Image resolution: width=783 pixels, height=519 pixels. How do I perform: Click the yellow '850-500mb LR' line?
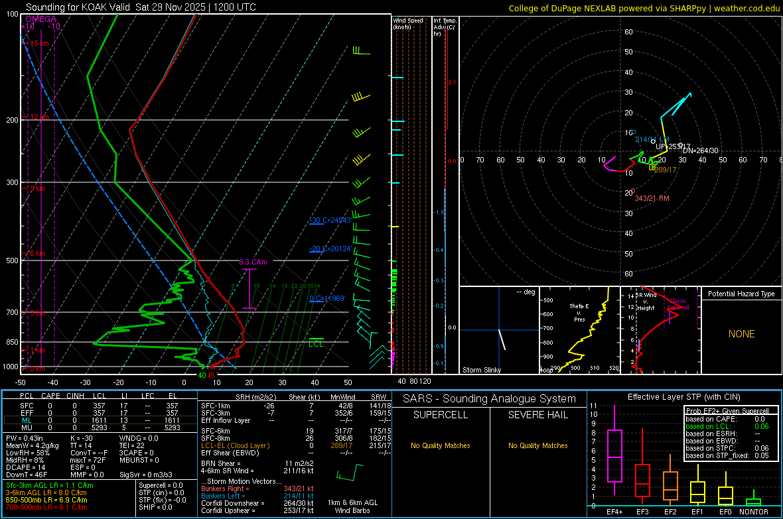pyautogui.click(x=46, y=500)
